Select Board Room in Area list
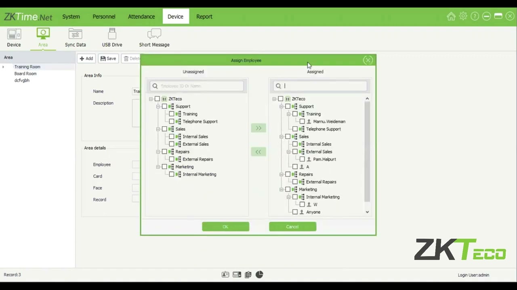 (25, 74)
